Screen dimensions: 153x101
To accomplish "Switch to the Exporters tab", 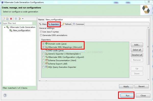I will [54, 24].
